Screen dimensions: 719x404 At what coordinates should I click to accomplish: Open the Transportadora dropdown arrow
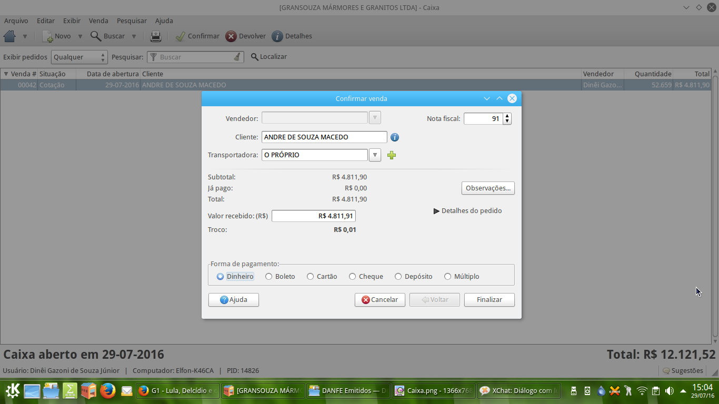375,155
